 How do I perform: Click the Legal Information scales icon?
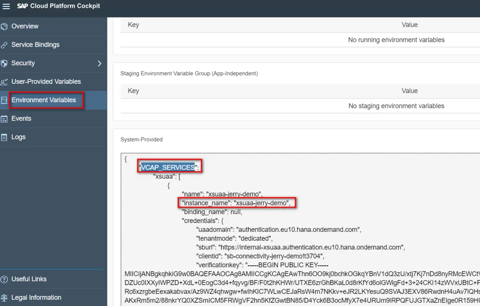click(4, 297)
